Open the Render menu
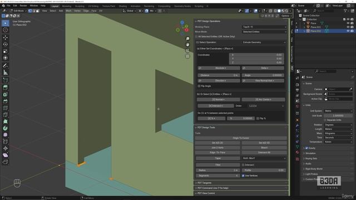 click(23, 6)
